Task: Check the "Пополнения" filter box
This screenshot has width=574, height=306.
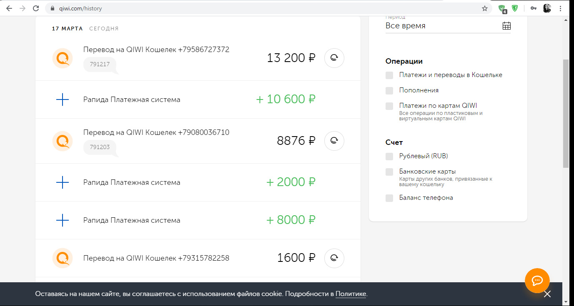Action: 389,91
